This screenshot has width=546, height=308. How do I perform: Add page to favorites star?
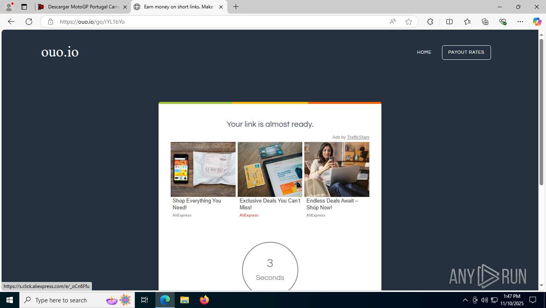[409, 22]
